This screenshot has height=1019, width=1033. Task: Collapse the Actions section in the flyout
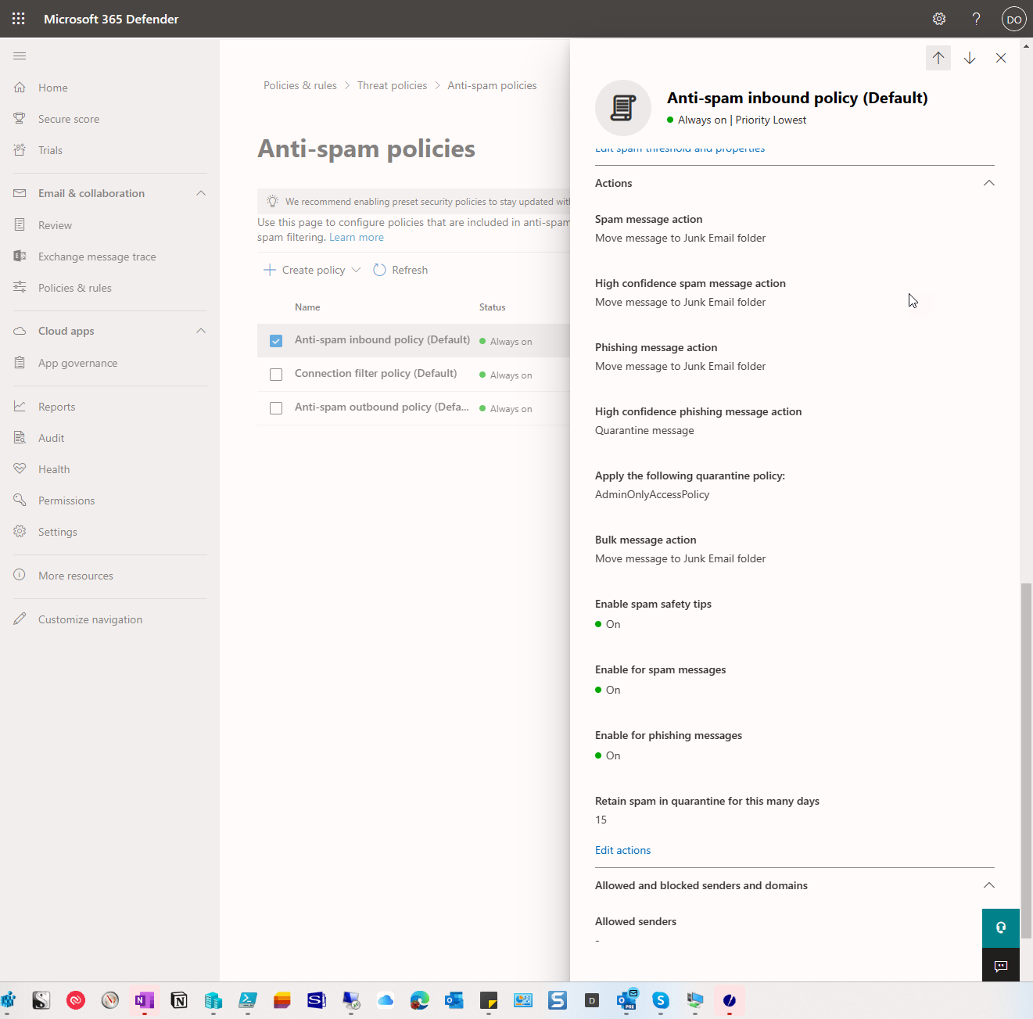(x=988, y=182)
